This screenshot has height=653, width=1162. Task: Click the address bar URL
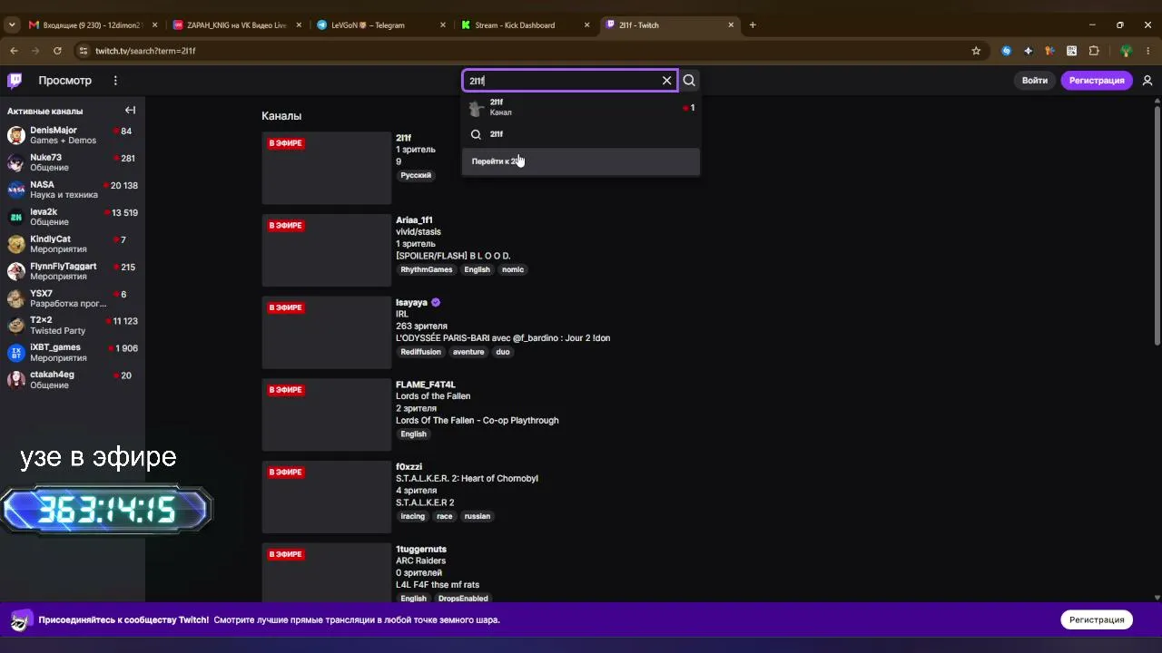pos(145,51)
